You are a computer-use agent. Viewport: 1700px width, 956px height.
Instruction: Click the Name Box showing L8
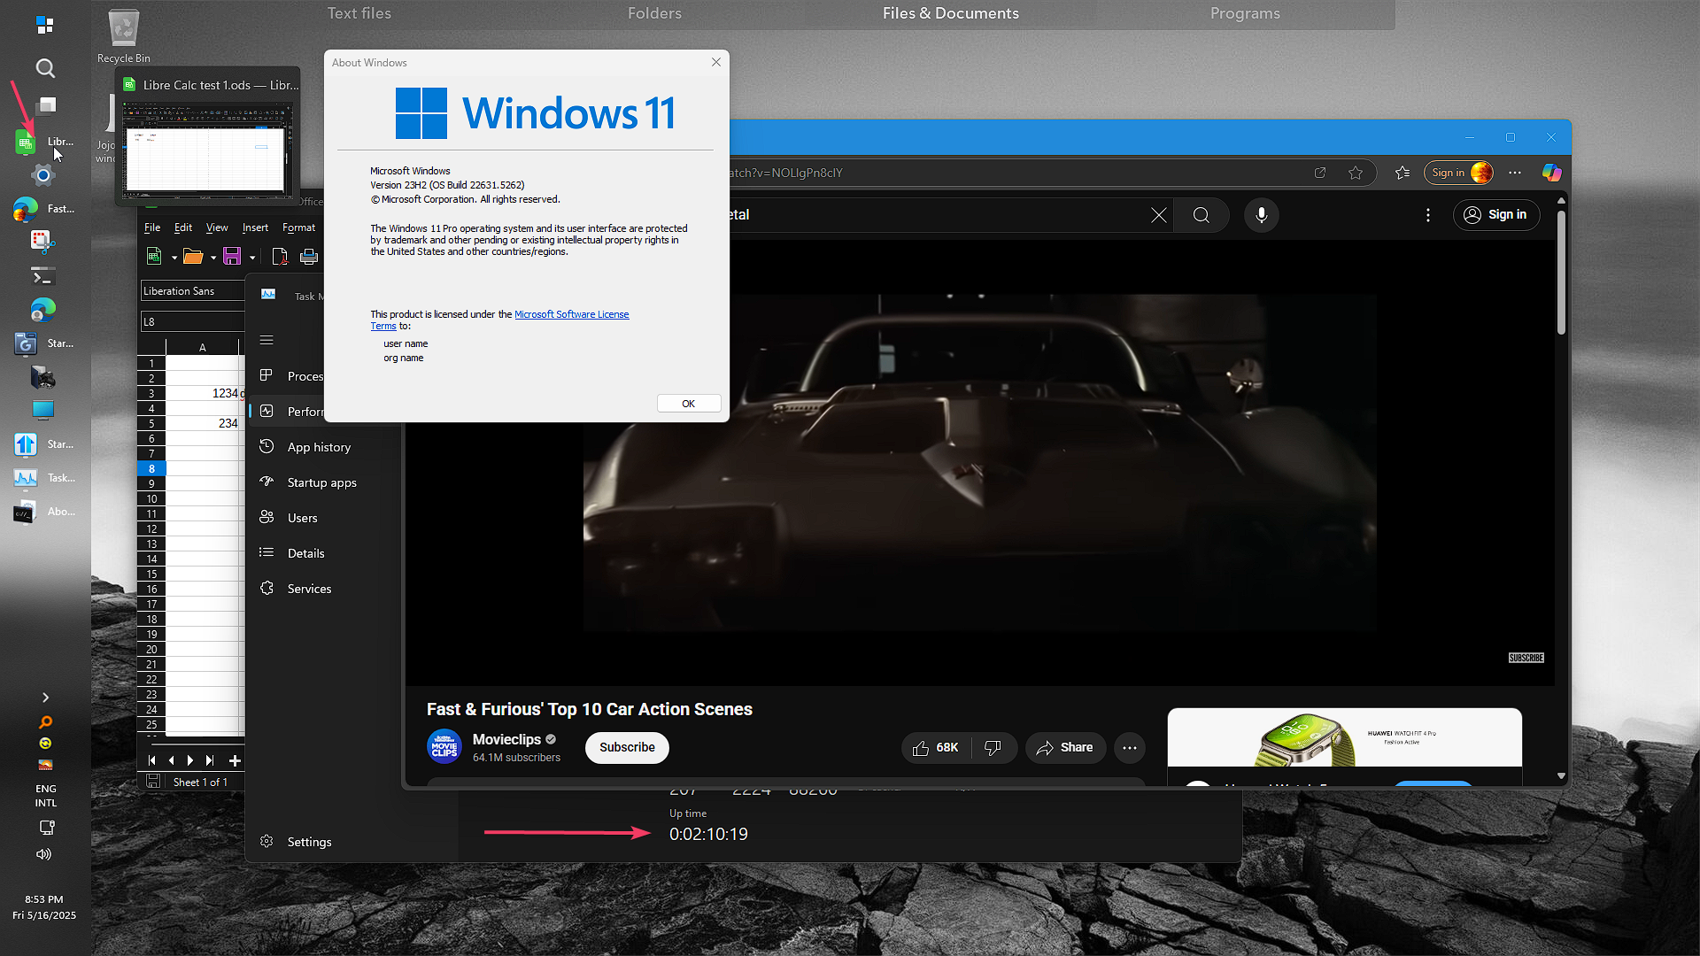[192, 322]
